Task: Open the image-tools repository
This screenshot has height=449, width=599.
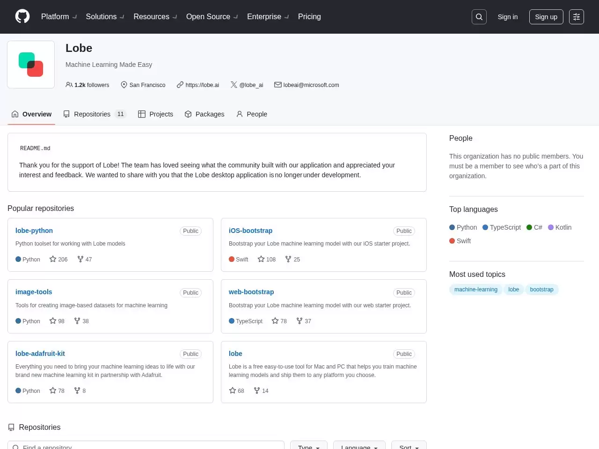Action: point(34,292)
